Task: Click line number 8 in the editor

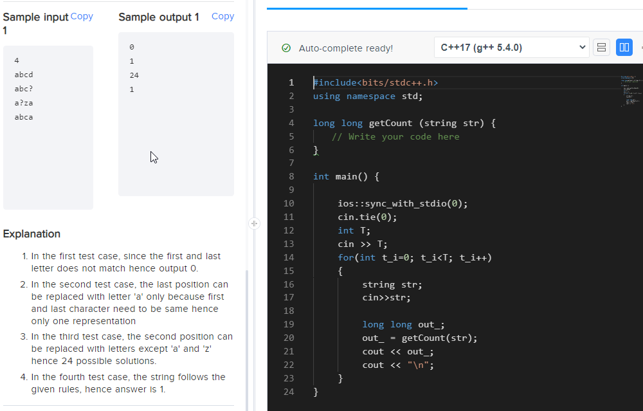Action: coord(291,176)
